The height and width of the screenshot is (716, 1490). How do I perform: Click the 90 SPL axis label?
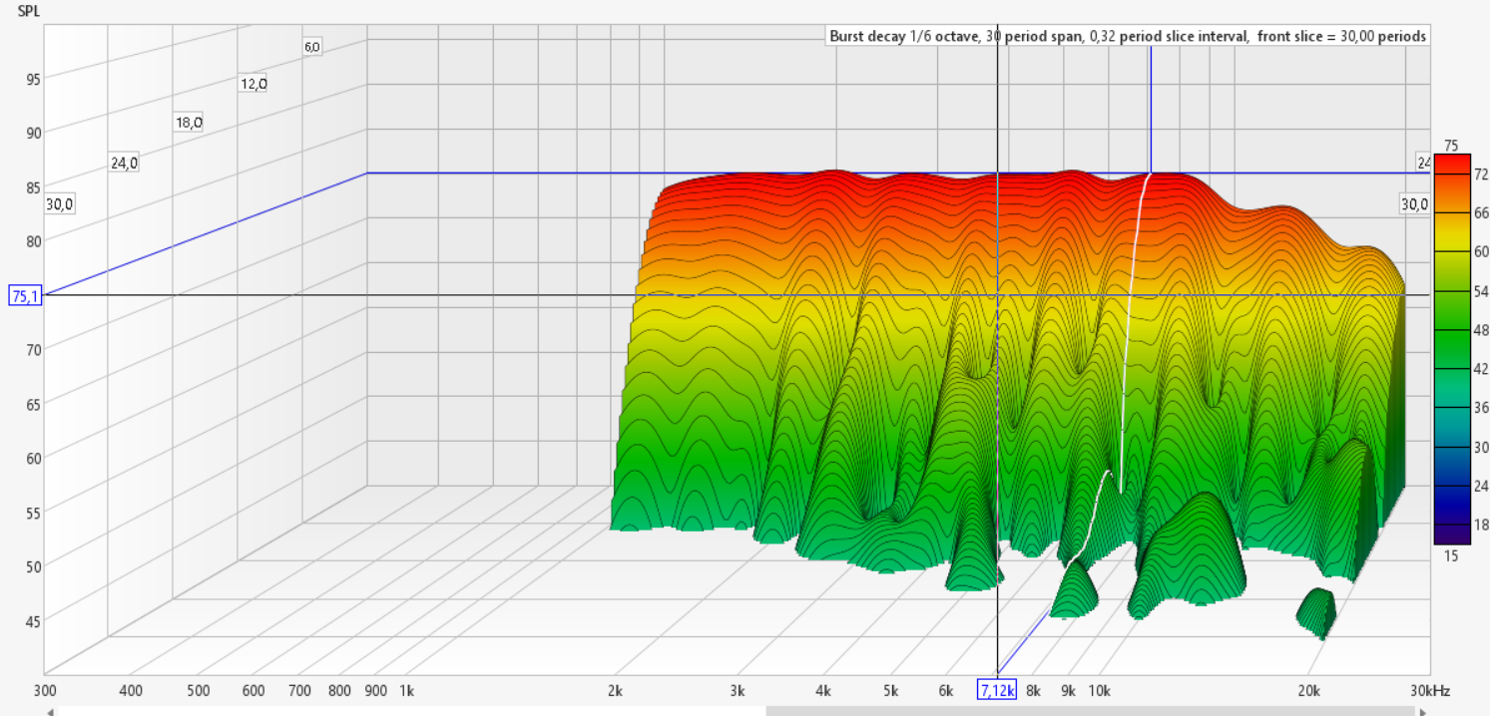35,133
